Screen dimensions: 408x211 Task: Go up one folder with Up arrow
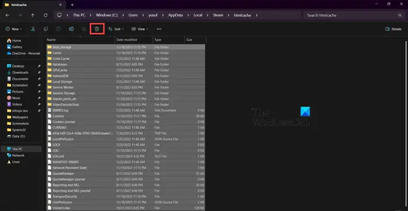[x=33, y=15]
